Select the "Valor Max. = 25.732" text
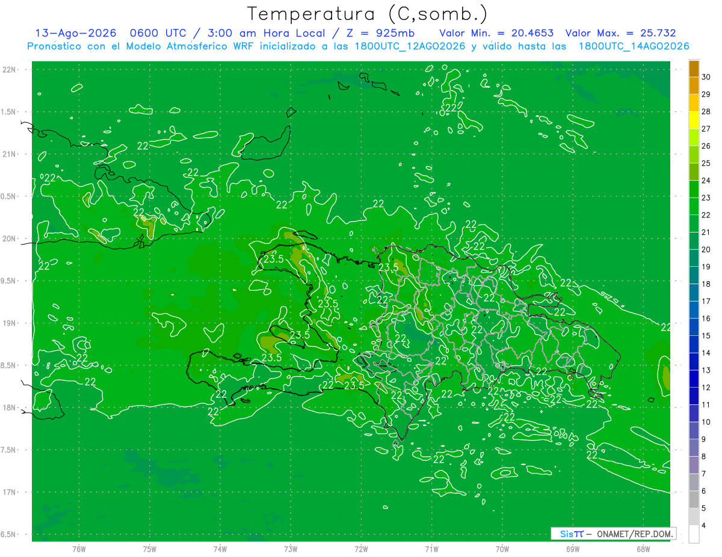 coord(622,34)
